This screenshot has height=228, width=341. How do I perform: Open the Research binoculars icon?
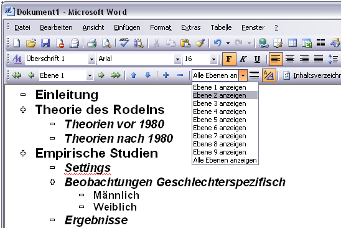[x=139, y=43]
